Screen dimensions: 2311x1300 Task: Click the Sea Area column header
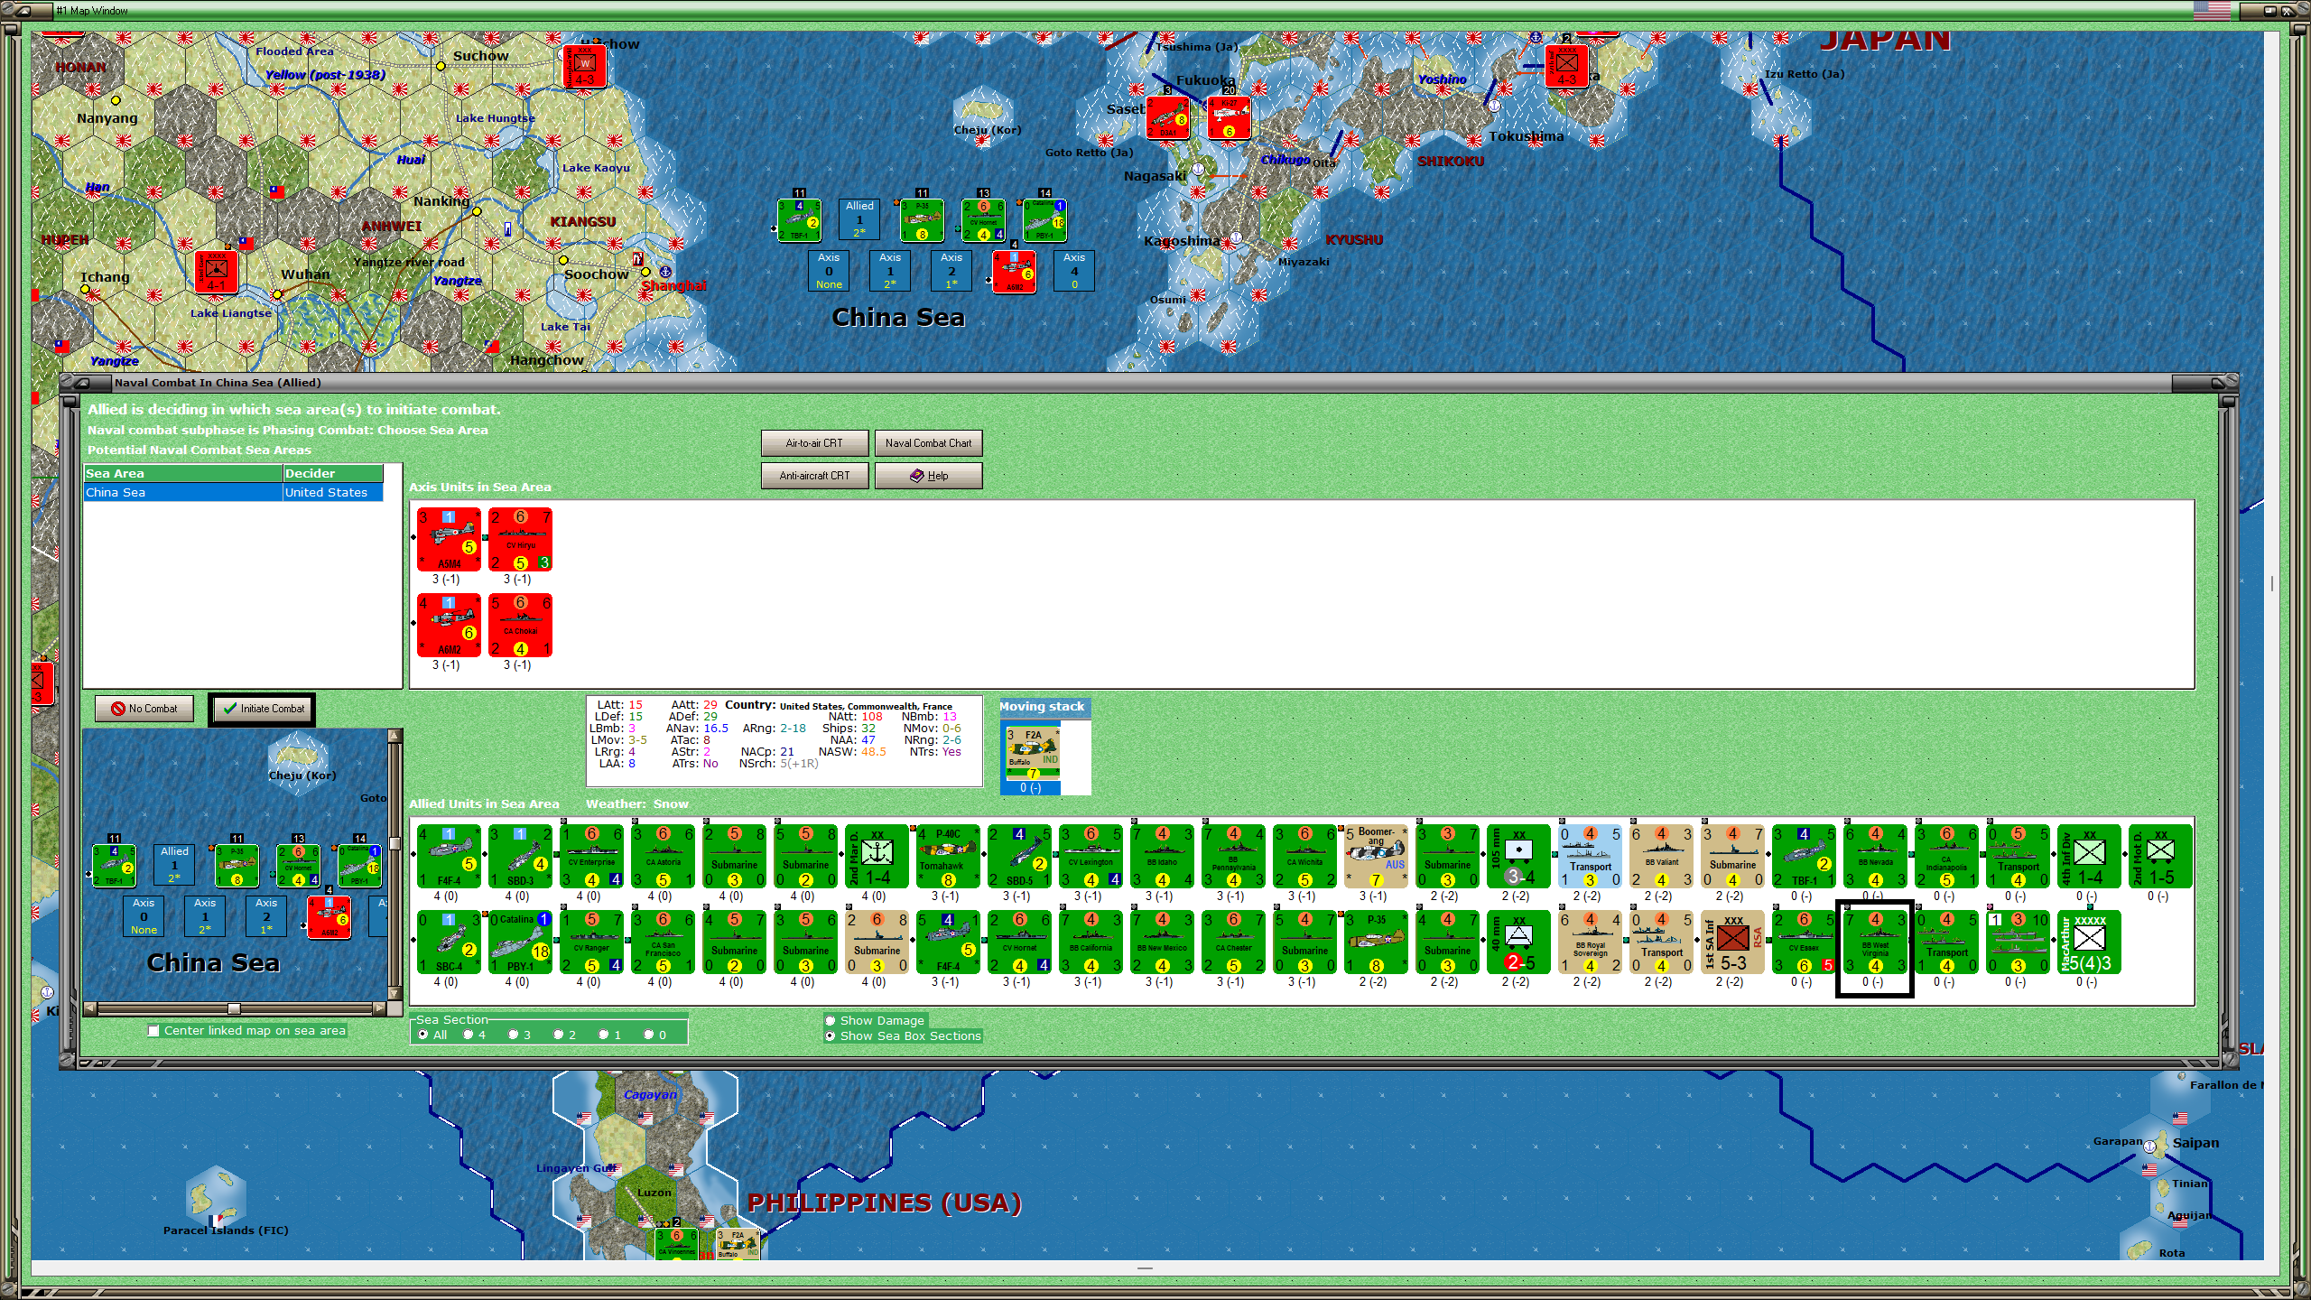click(x=183, y=473)
